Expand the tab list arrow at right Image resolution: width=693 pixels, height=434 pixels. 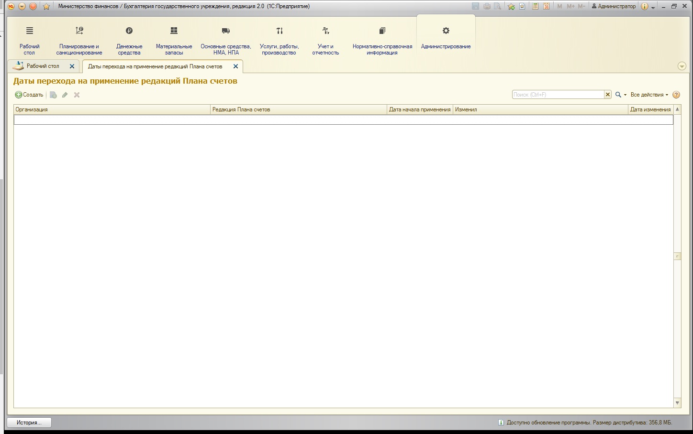(682, 66)
